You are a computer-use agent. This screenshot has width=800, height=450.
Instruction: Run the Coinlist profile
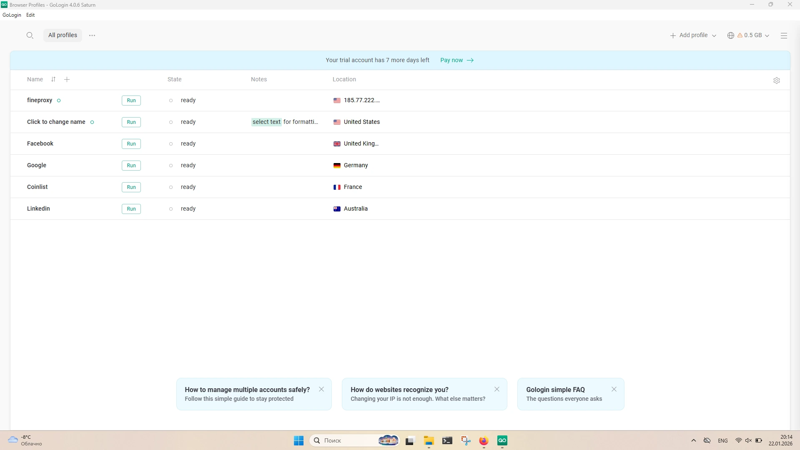coord(131,187)
